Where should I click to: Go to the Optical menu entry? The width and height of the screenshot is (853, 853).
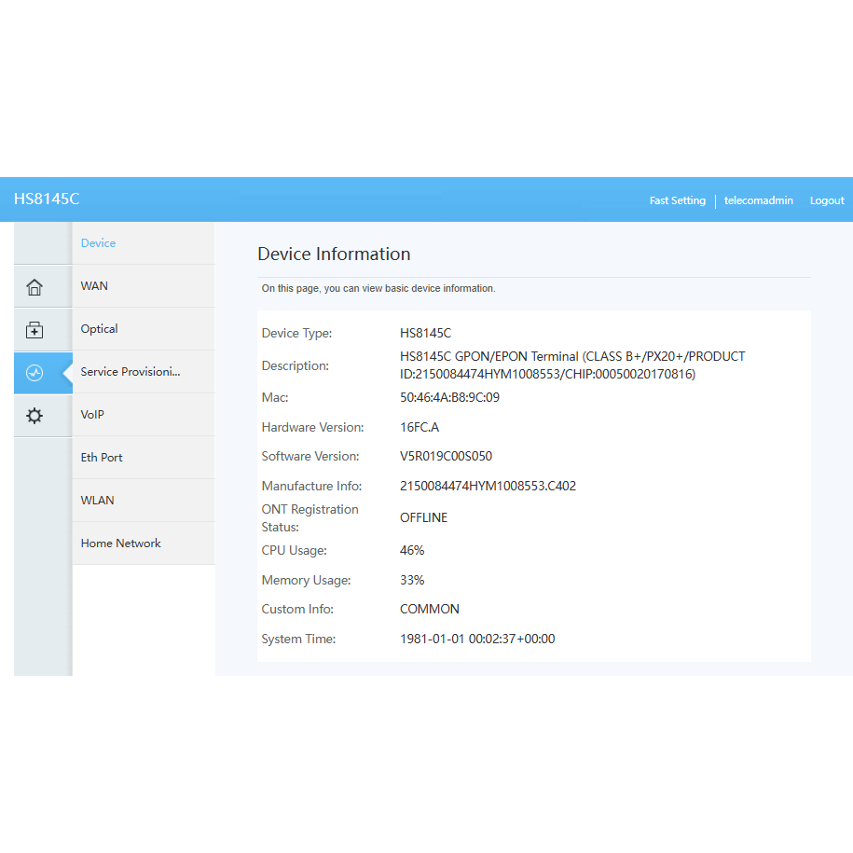tap(99, 329)
